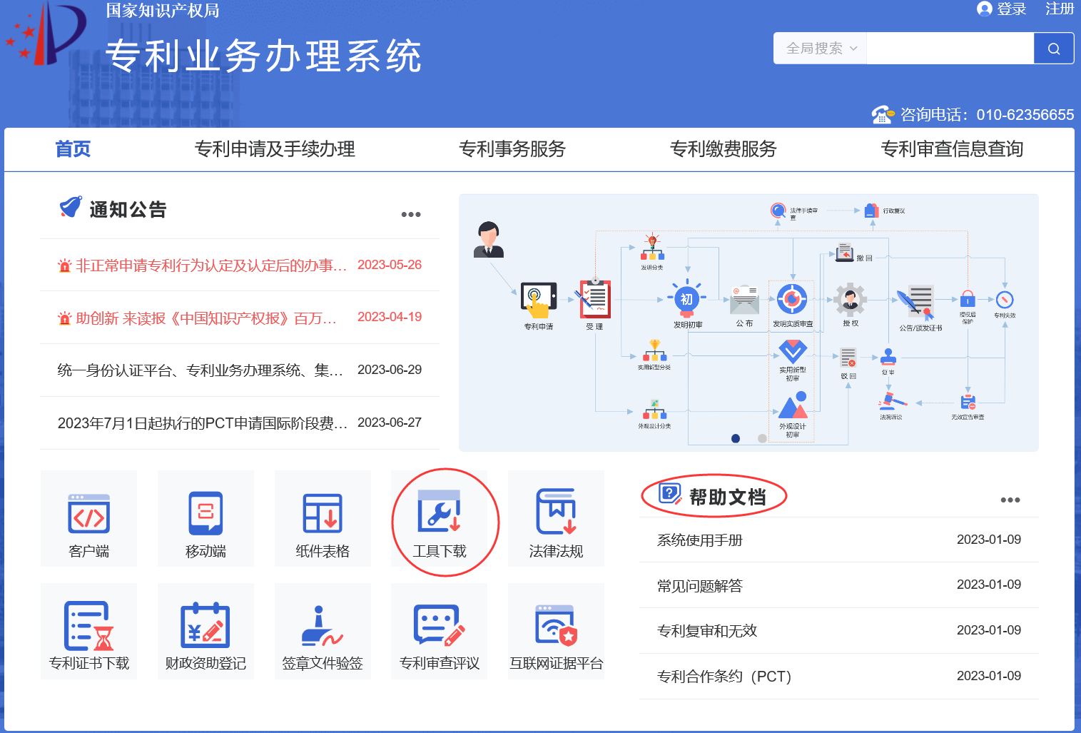
Task: Open the 法律法规 laws icon
Action: tap(556, 518)
